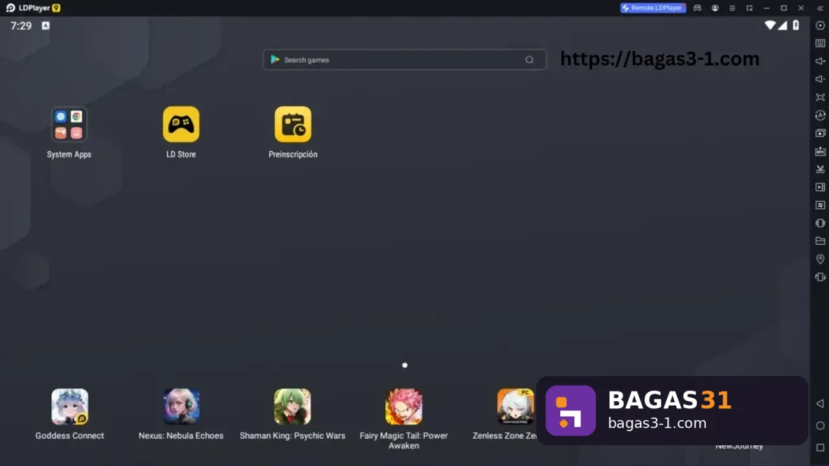Click the magnifier icon in search bar
Viewport: 829px width, 466px height.
click(x=529, y=60)
